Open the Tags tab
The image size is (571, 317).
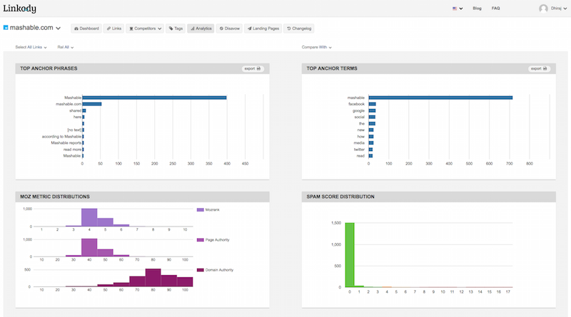pos(176,28)
